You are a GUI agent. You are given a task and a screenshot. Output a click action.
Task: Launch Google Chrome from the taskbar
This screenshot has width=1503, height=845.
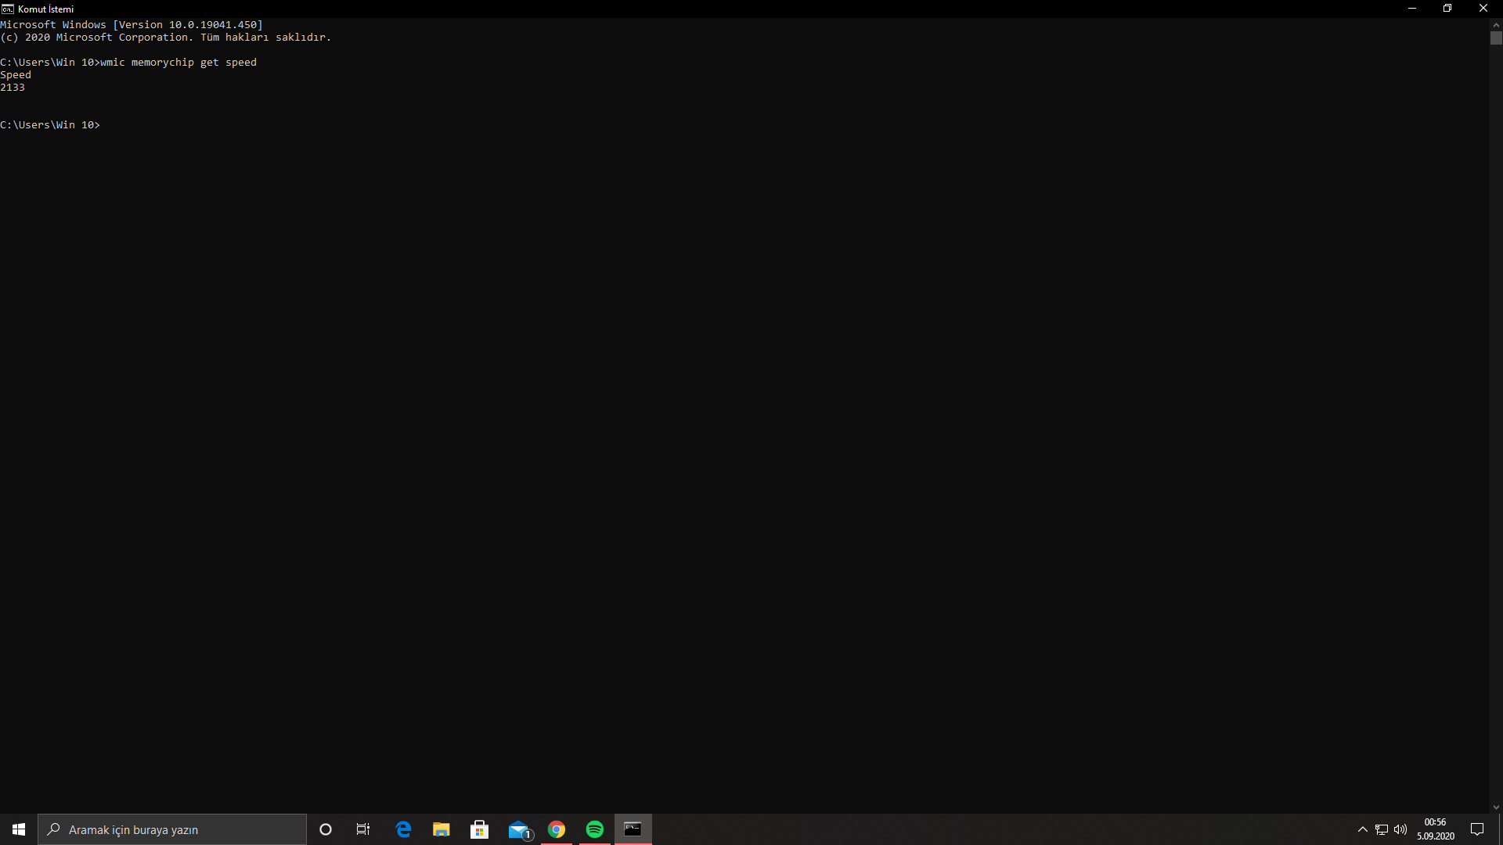tap(557, 829)
